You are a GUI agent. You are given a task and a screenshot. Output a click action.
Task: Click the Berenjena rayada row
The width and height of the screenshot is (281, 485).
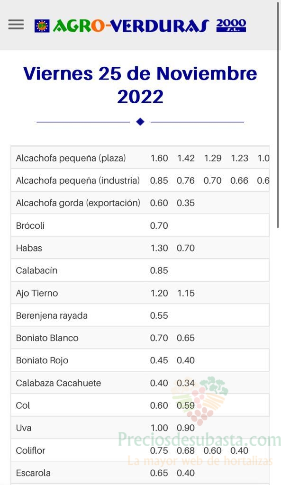click(x=140, y=315)
